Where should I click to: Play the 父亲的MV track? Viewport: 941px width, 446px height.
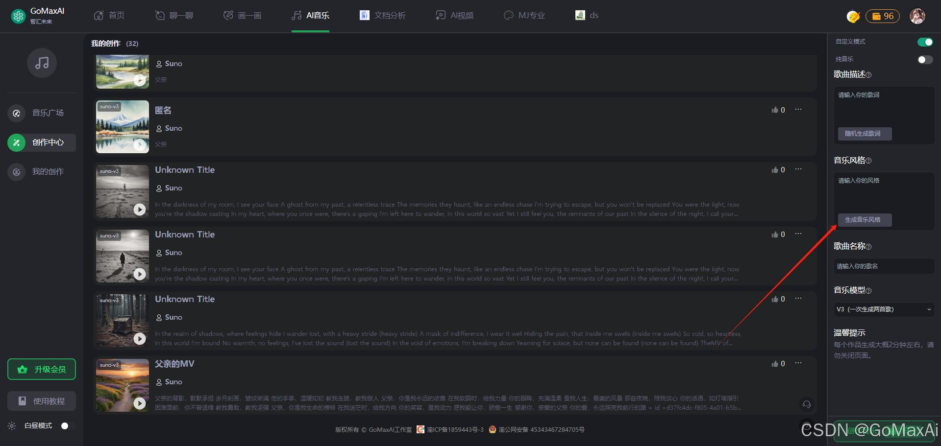(140, 403)
